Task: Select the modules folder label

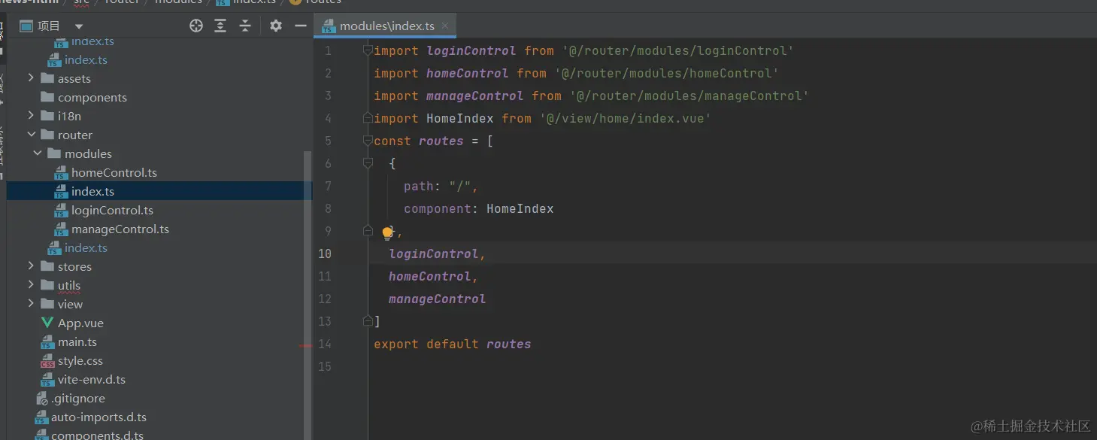Action: pyautogui.click(x=88, y=154)
